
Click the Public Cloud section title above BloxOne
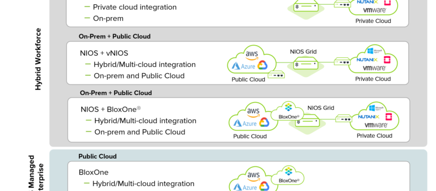tap(97, 157)
